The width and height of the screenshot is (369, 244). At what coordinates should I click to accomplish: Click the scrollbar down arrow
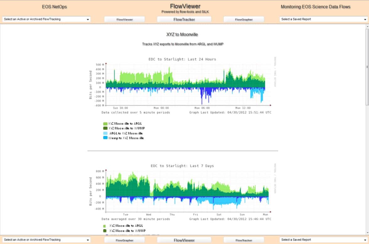coord(367,233)
